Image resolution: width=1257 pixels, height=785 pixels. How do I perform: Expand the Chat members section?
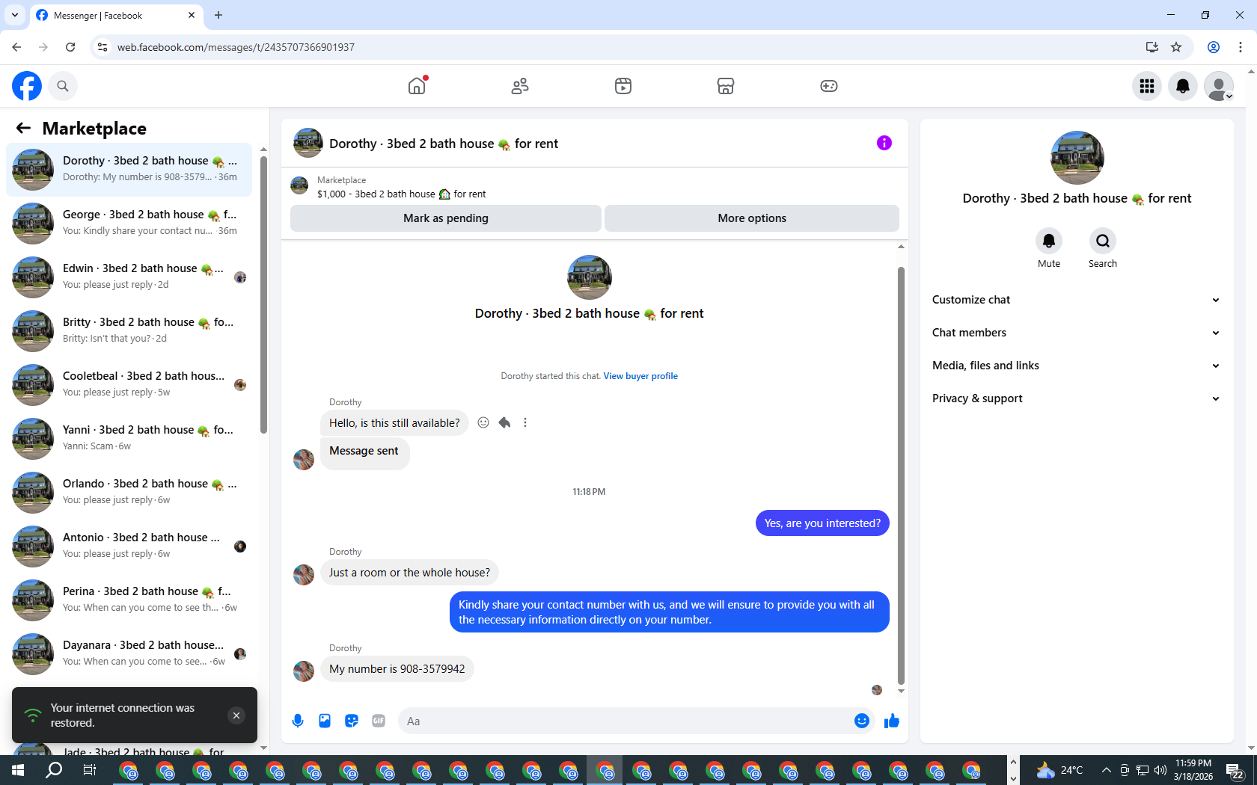pyautogui.click(x=1076, y=333)
